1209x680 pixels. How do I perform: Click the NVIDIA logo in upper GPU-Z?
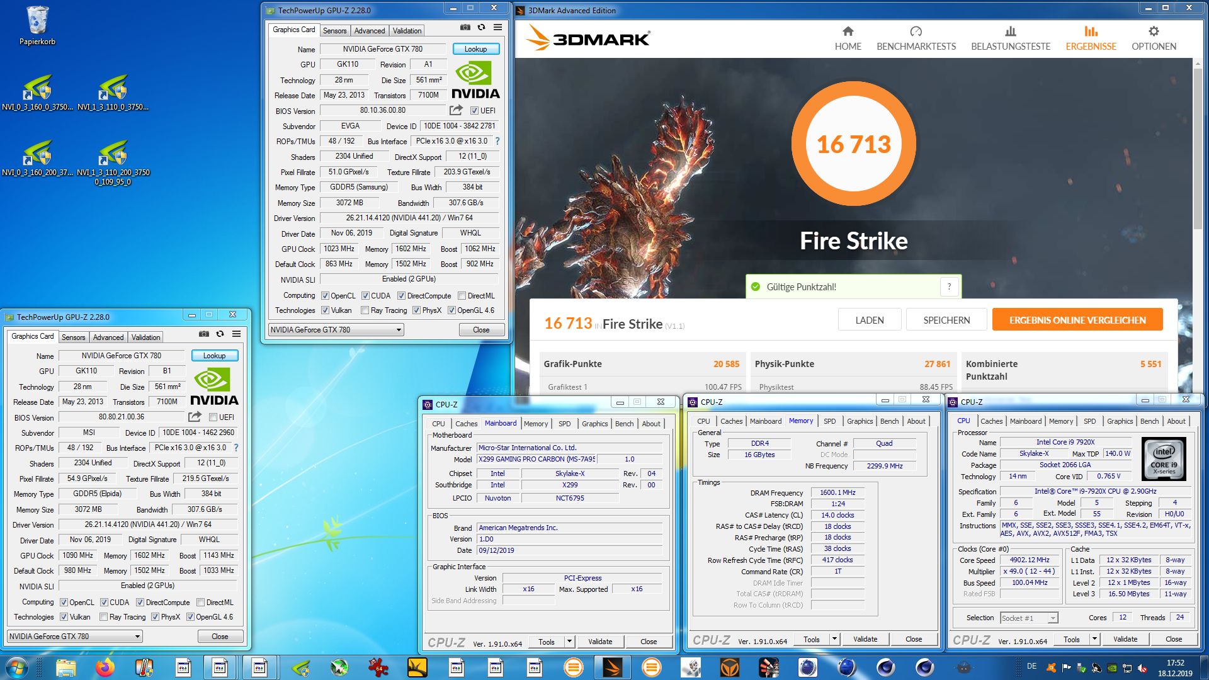(x=475, y=80)
